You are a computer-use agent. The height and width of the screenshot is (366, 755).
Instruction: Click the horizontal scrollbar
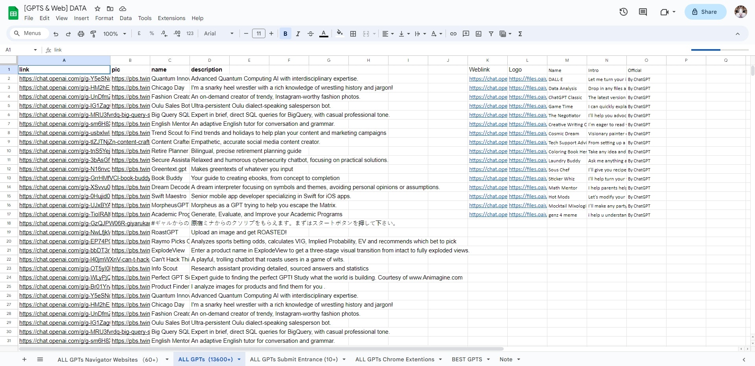(261, 349)
